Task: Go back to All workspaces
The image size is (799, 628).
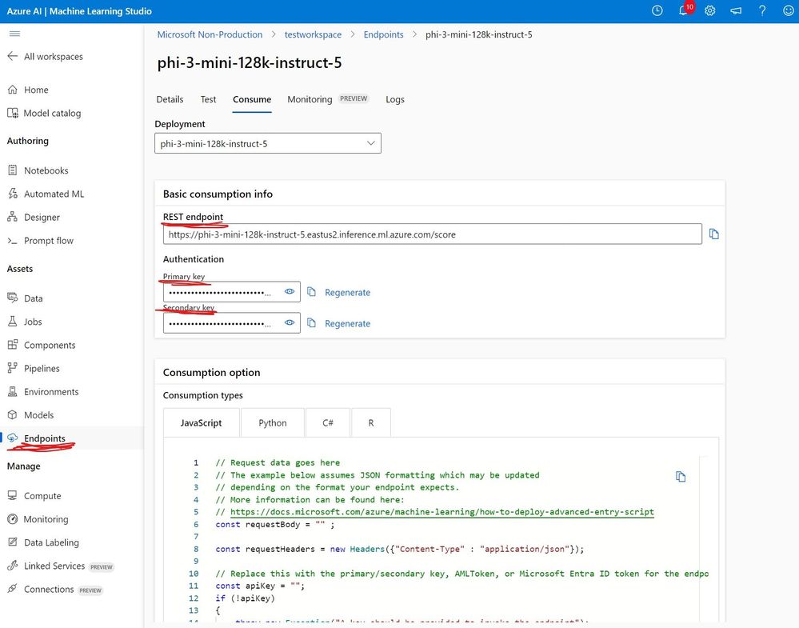Action: 45,57
